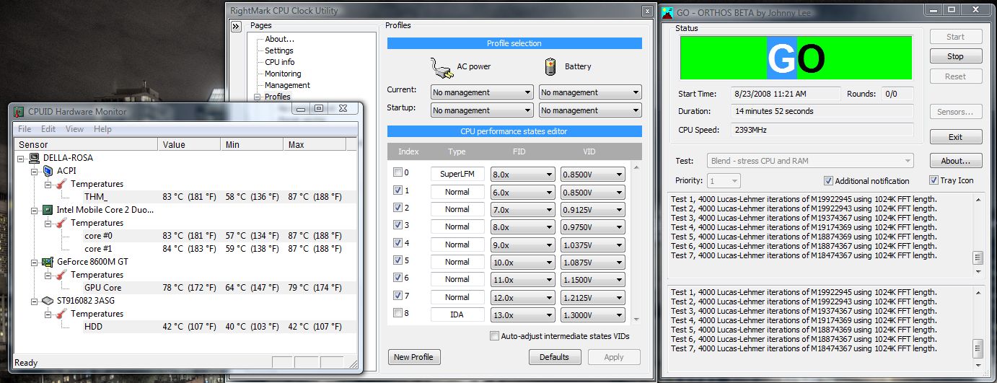
Task: Select the Monitoring page in RightMark
Action: (x=283, y=74)
